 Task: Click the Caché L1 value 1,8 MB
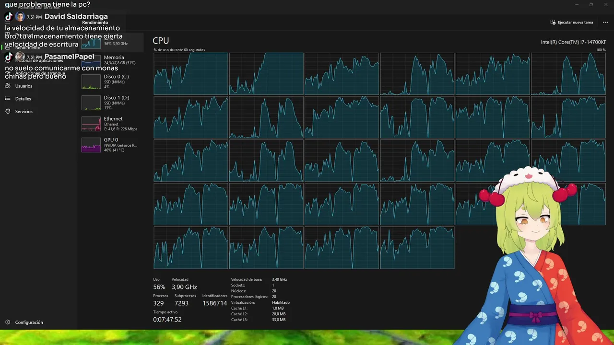[x=278, y=308]
